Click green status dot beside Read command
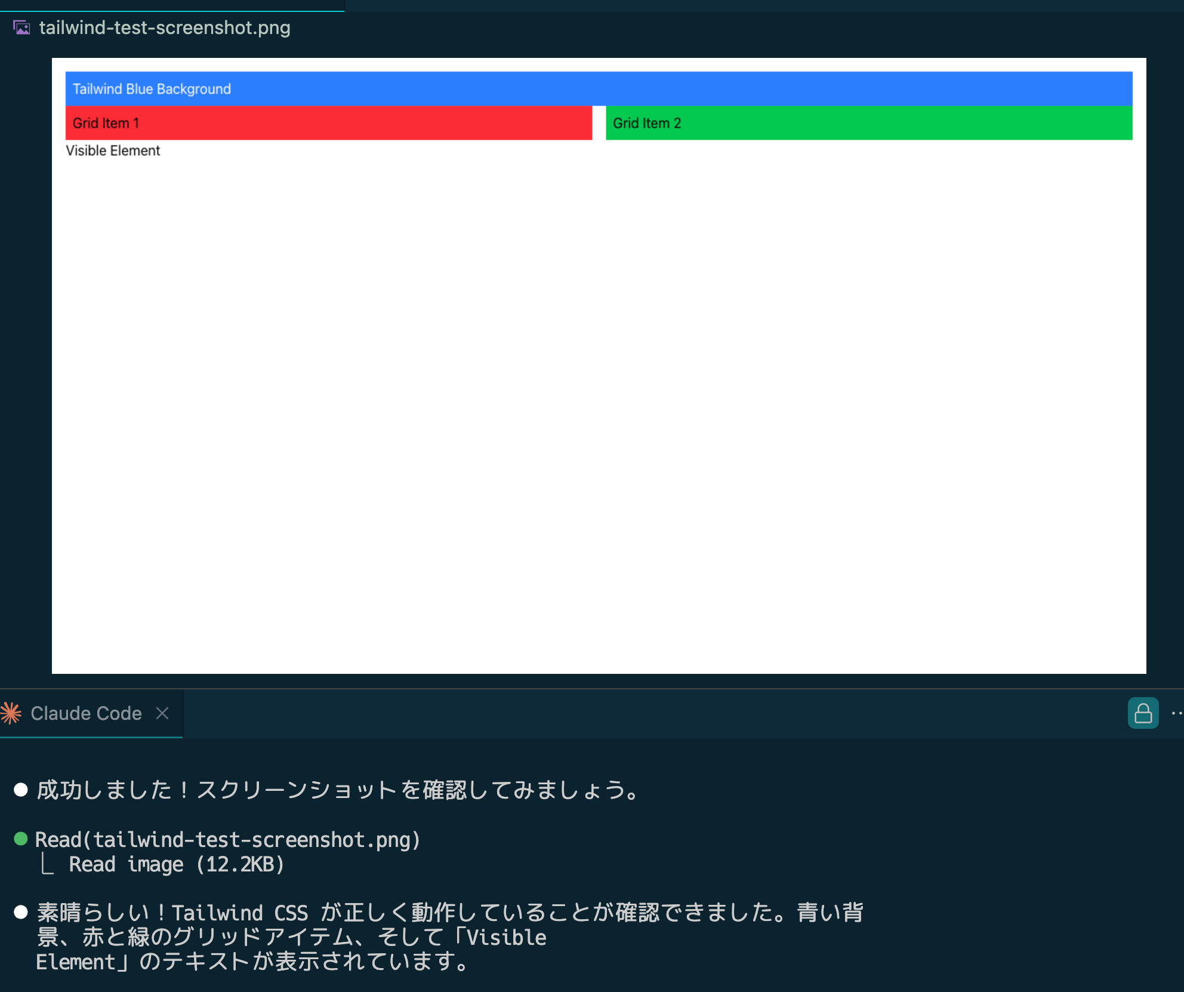 [x=21, y=839]
